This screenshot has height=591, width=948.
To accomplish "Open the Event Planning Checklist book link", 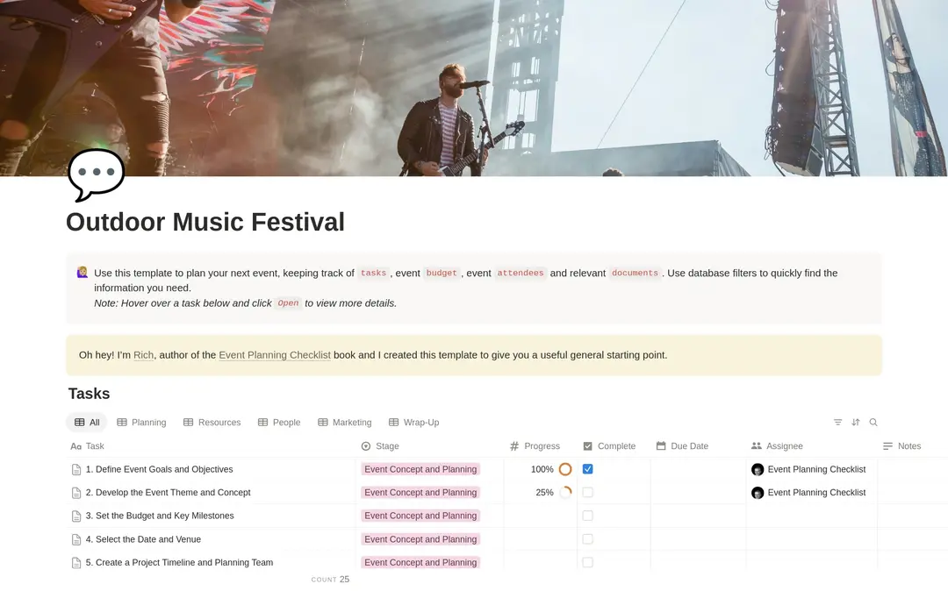I will click(275, 355).
